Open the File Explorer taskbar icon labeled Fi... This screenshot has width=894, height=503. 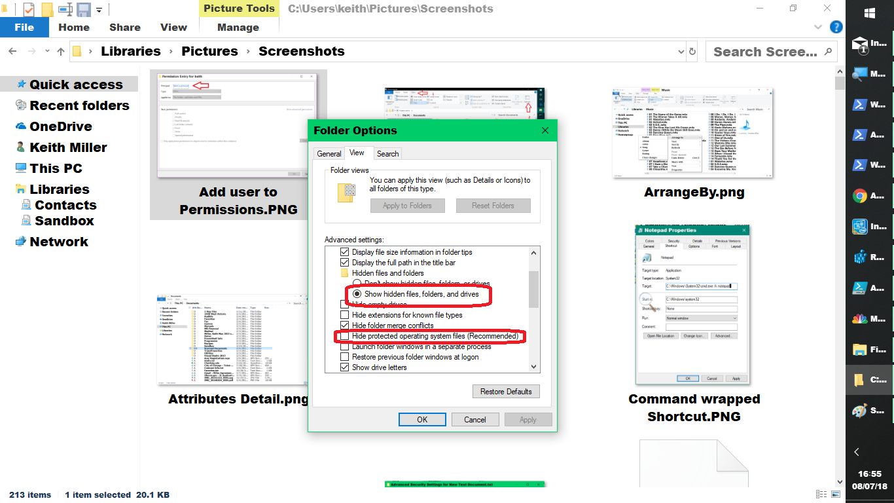click(x=870, y=349)
